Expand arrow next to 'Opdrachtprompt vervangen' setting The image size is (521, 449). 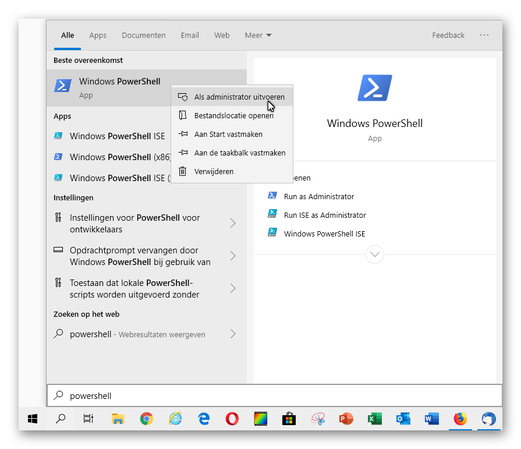233,256
